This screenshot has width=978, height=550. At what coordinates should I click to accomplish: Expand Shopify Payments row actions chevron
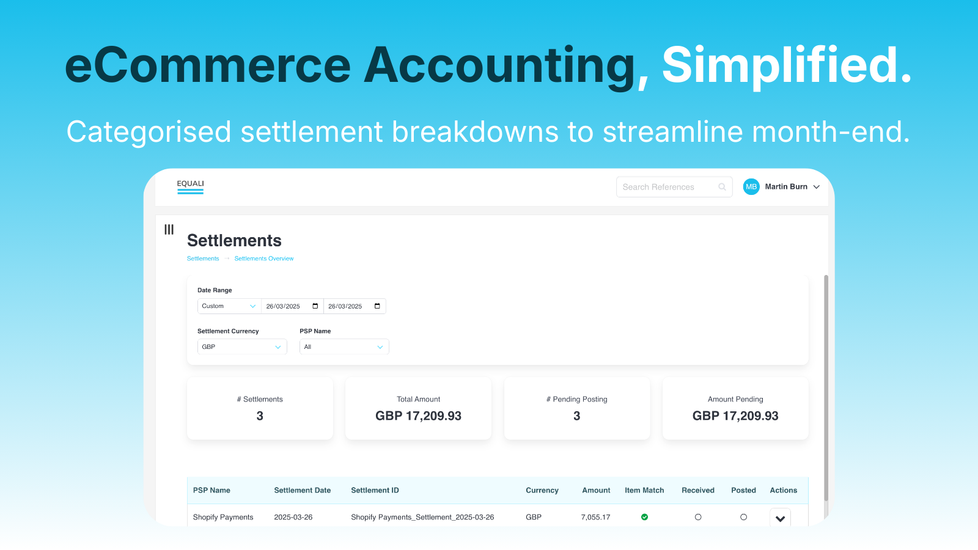pyautogui.click(x=780, y=518)
